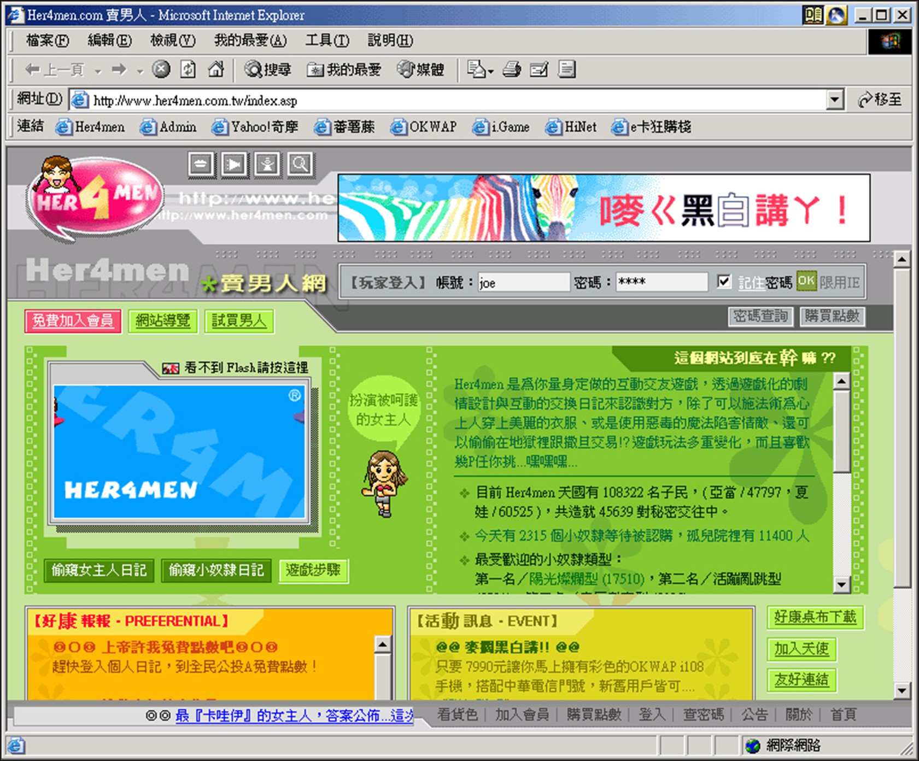Print the page with the printer icon
This screenshot has height=761, width=919.
click(512, 69)
